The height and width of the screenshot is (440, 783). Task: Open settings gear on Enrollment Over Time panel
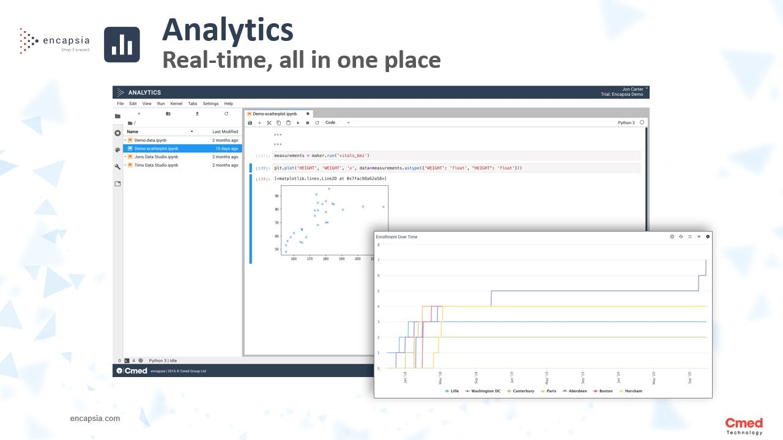[x=708, y=237]
